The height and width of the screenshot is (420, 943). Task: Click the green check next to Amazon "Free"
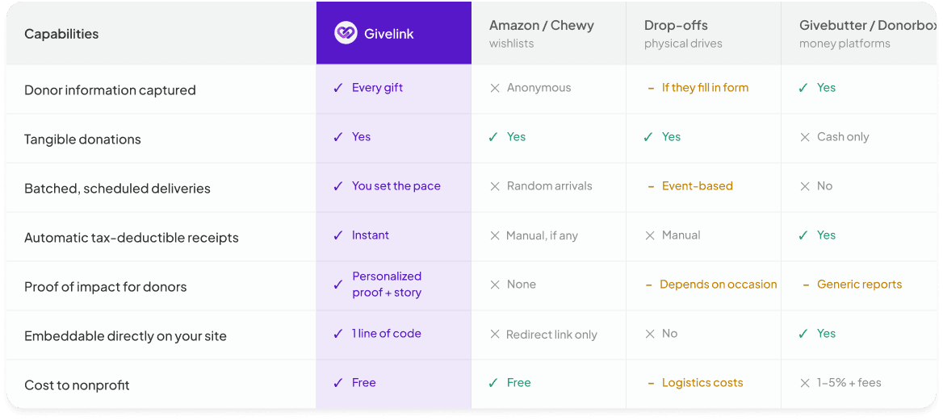tap(493, 383)
